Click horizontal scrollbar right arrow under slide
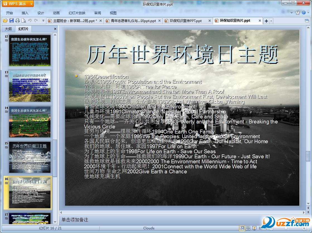 point(304,212)
